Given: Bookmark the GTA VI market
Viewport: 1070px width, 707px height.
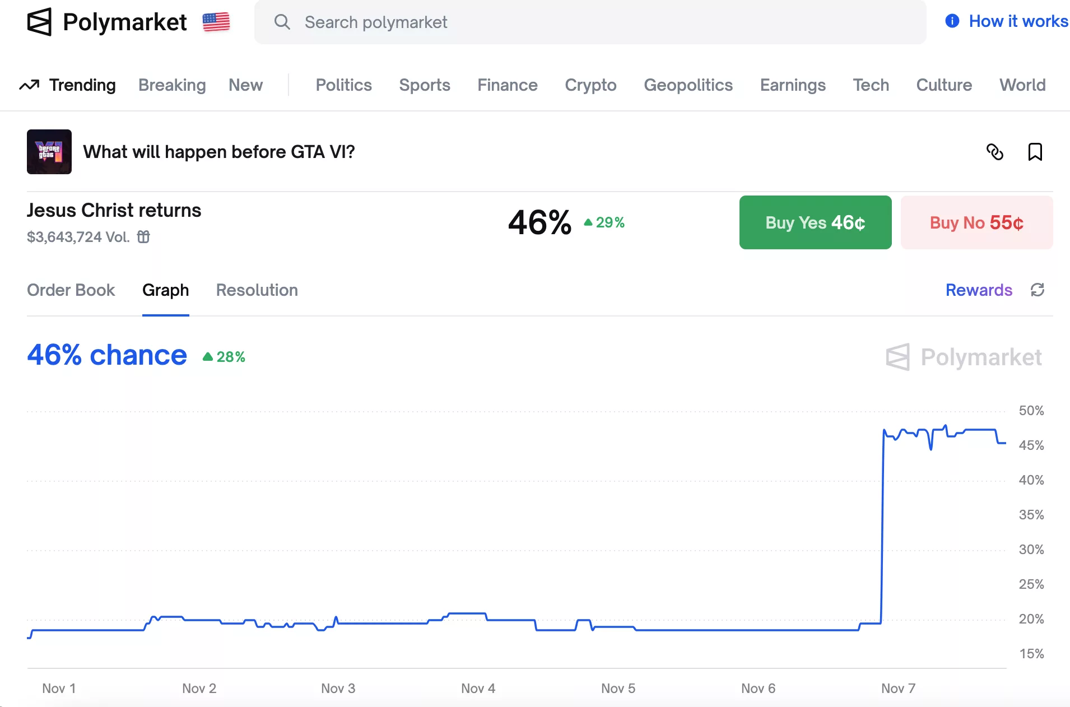Looking at the screenshot, I should click(x=1035, y=152).
